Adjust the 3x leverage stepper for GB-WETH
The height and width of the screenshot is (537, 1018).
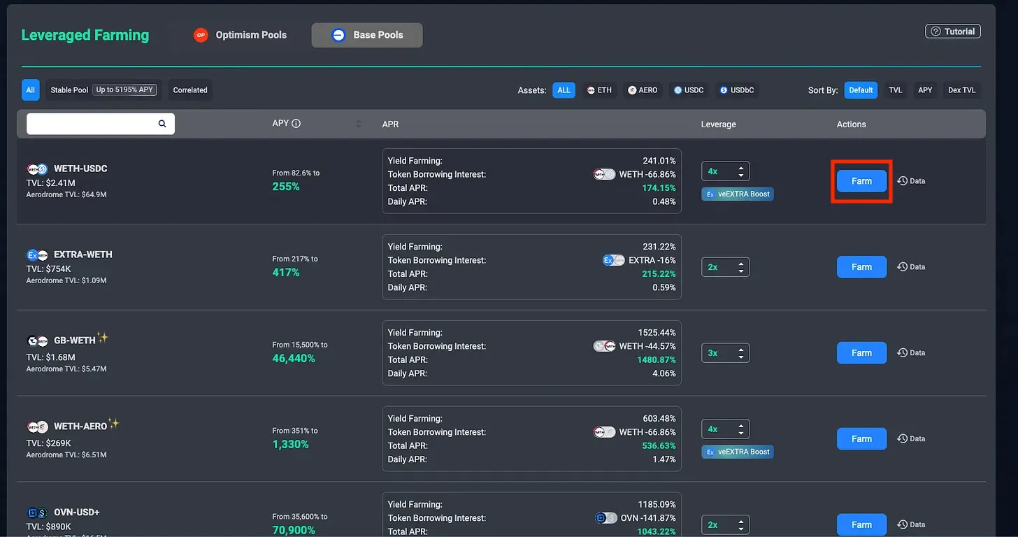[726, 353]
